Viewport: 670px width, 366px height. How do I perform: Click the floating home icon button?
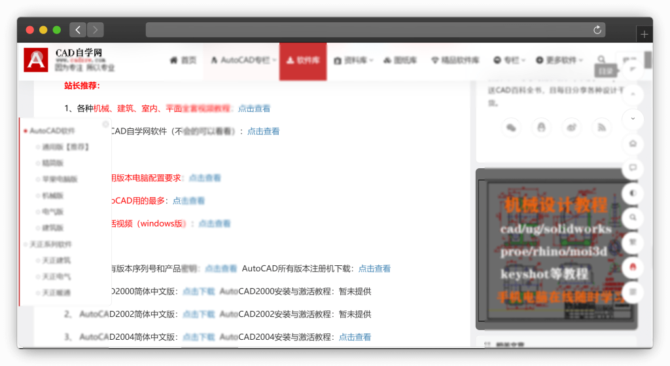tap(633, 143)
